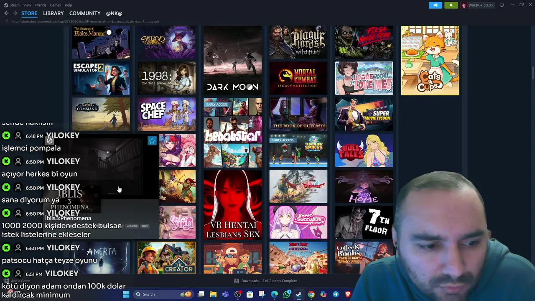The width and height of the screenshot is (535, 301).
Task: Open the Dark Moon game capsule
Action: tap(232, 60)
